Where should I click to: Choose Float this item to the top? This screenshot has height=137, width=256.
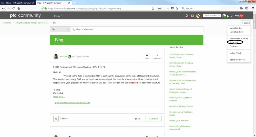pos(239,39)
